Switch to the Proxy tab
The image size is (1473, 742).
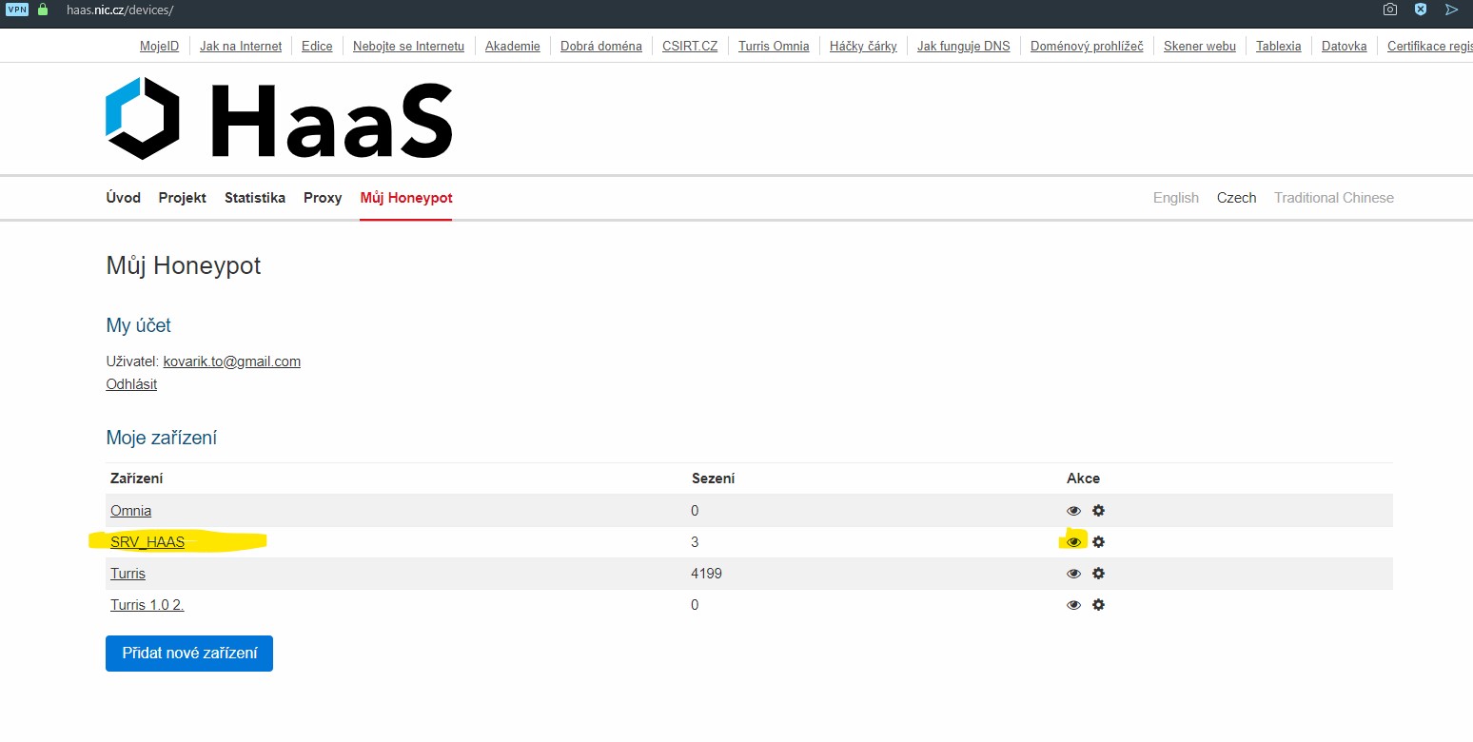click(x=323, y=198)
